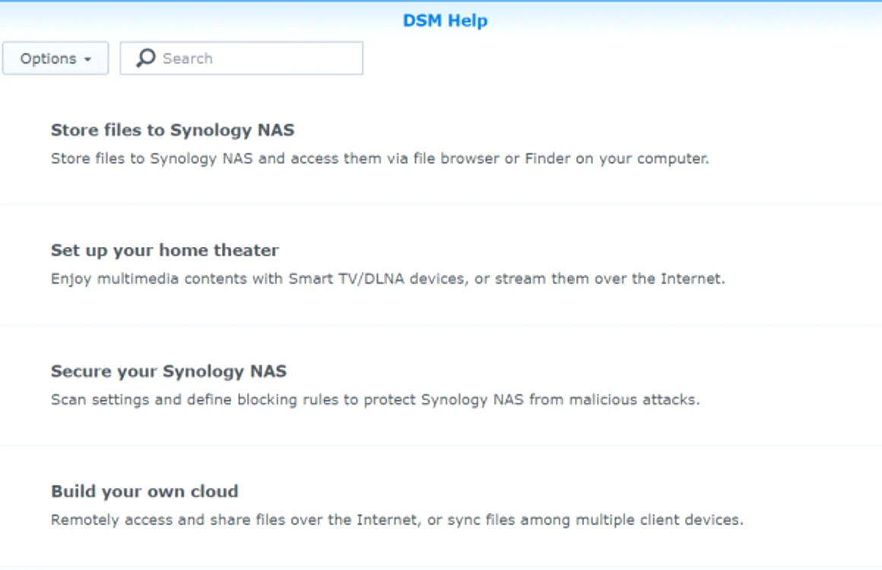Open 'Build your own cloud' topic
The image size is (882, 570).
[144, 491]
